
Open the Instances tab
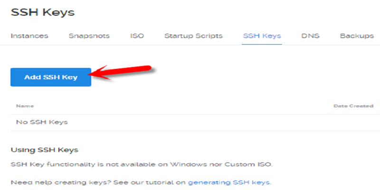coord(29,36)
